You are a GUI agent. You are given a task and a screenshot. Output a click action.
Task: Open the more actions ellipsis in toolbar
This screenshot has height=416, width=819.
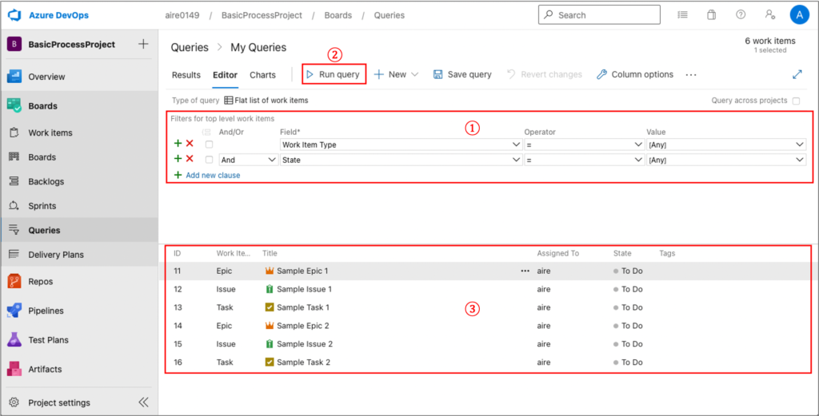tap(691, 74)
